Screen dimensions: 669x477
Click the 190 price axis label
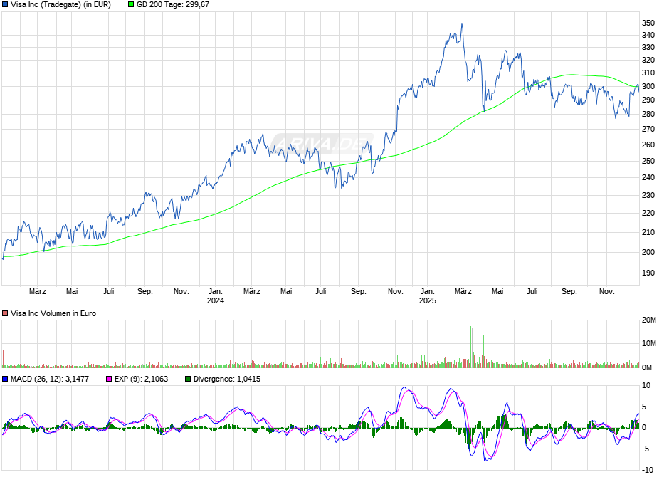[x=648, y=273]
